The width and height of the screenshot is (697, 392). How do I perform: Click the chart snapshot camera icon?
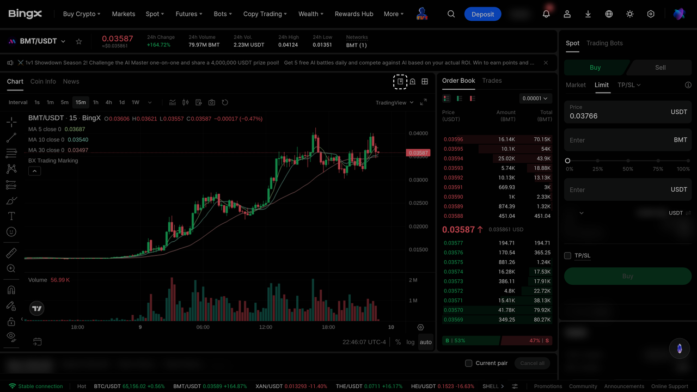(211, 102)
